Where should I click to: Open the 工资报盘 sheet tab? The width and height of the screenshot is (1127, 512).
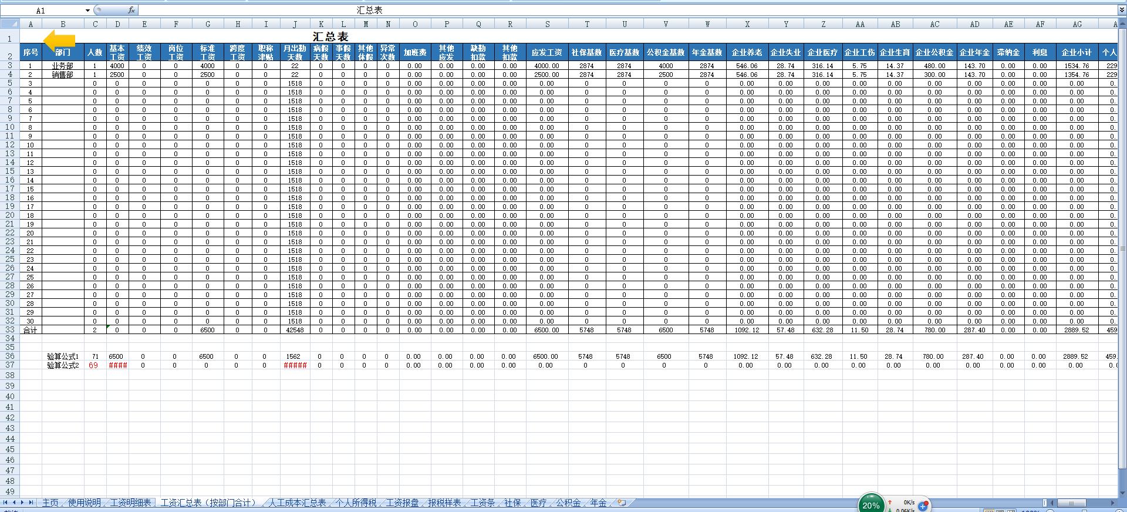[403, 503]
